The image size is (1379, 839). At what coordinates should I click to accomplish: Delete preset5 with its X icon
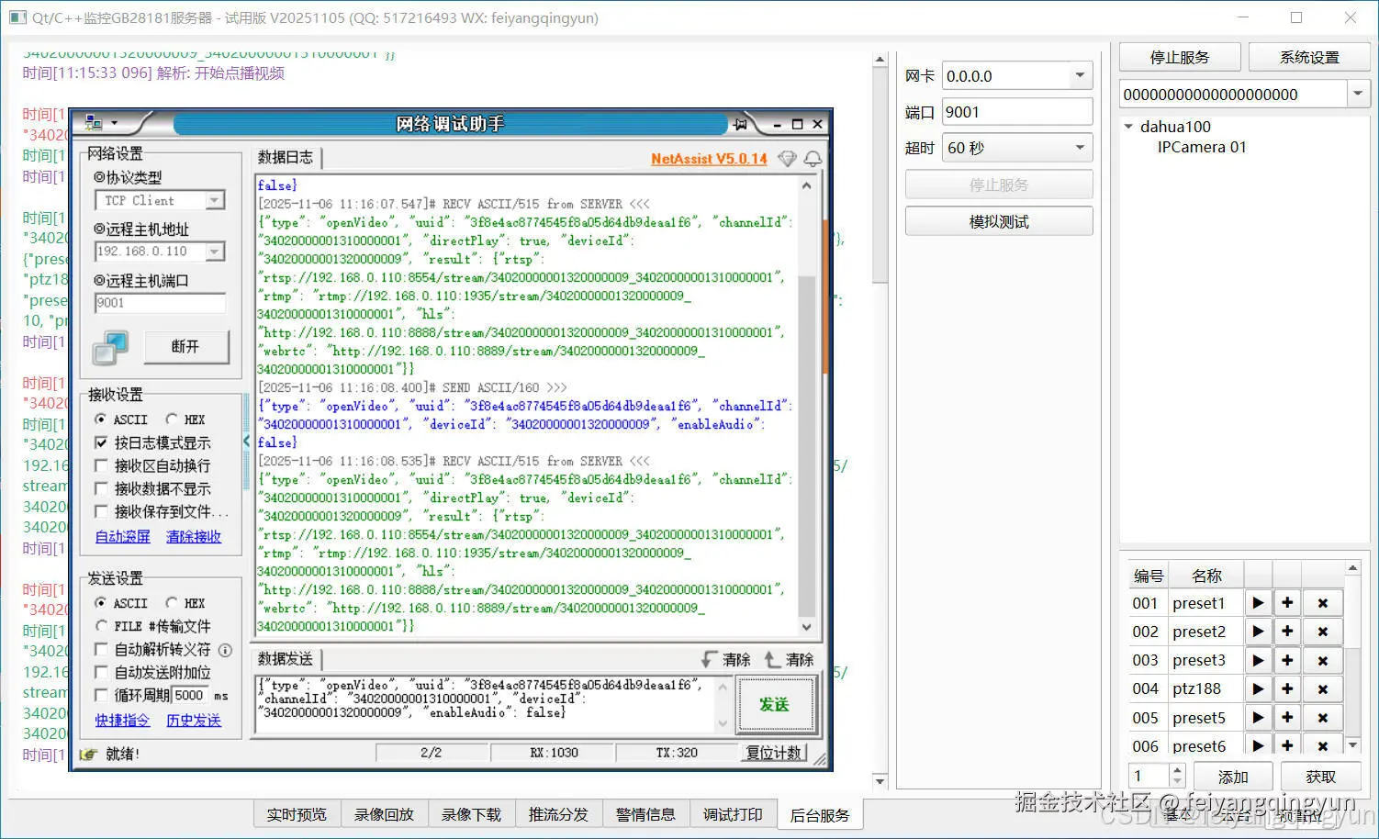[x=1323, y=717]
